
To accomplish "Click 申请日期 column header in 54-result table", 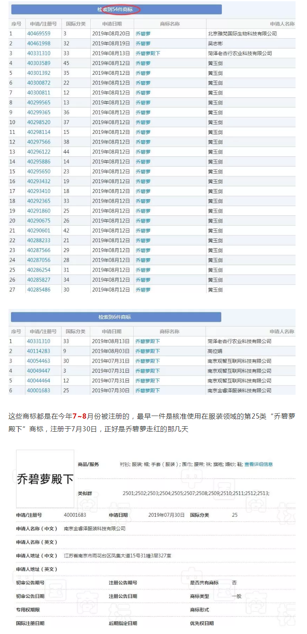I will tap(112, 24).
